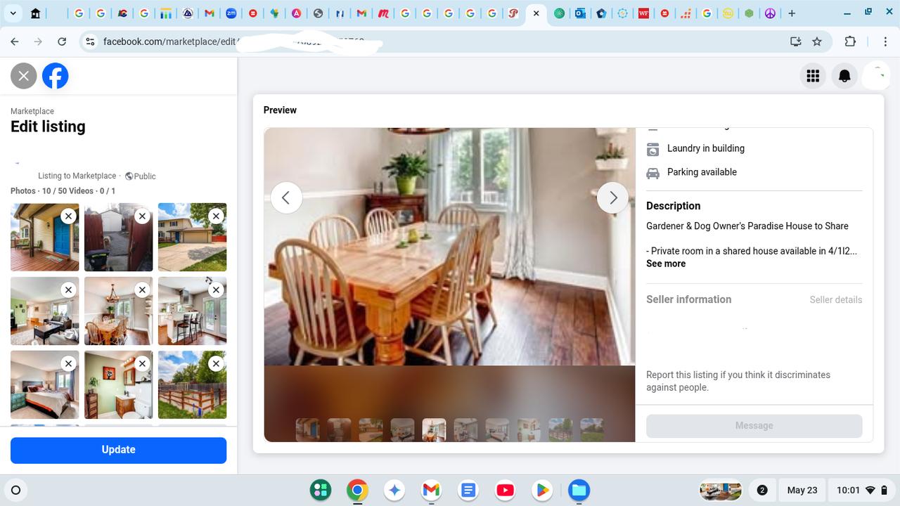This screenshot has width=900, height=506.
Task: Bookmark this page with the star icon
Action: click(x=817, y=41)
